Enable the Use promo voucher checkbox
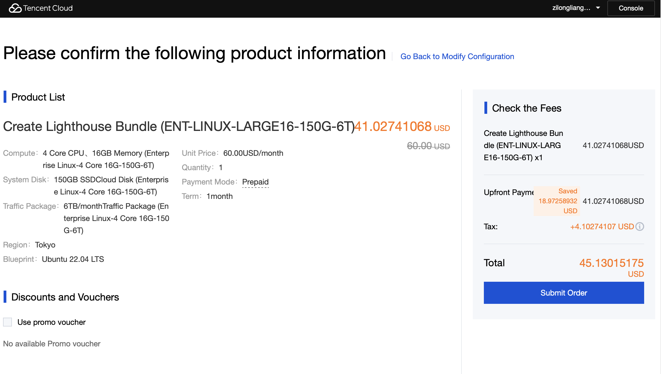Screen dimensions: 661x374 pyautogui.click(x=7, y=322)
